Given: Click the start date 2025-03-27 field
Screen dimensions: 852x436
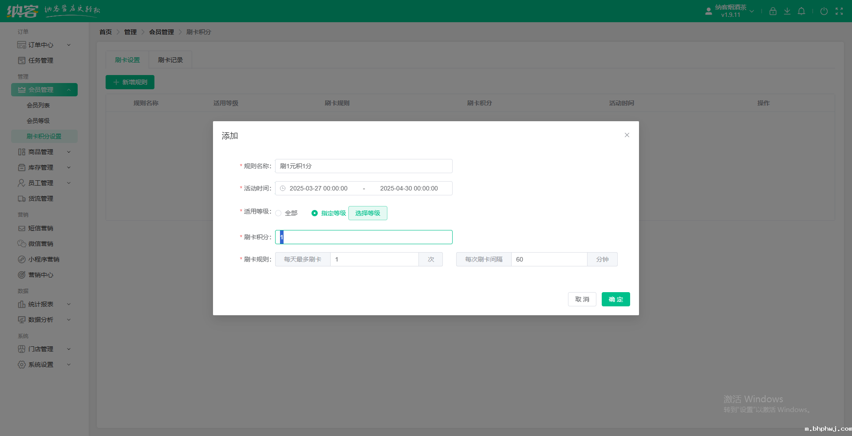Looking at the screenshot, I should 319,188.
